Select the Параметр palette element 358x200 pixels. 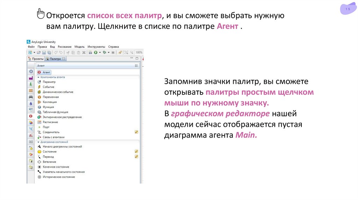point(46,82)
